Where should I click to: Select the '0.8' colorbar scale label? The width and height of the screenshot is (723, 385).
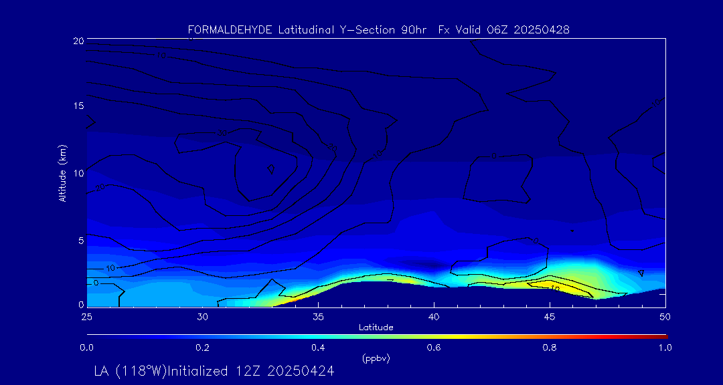tap(550, 348)
